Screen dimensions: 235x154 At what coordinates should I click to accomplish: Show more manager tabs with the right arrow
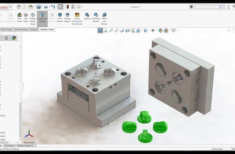tap(20, 38)
